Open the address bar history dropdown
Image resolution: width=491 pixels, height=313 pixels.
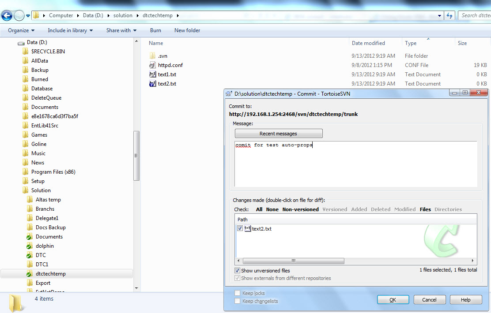coord(439,15)
